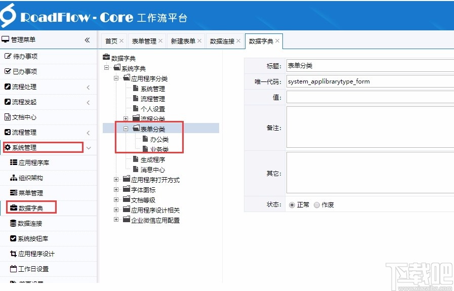Expand the 文档等级 tree node
Viewport: 454px width, 291px height.
[116, 199]
